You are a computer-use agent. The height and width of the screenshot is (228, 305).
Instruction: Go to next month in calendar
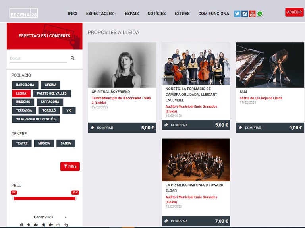[x=66, y=217]
